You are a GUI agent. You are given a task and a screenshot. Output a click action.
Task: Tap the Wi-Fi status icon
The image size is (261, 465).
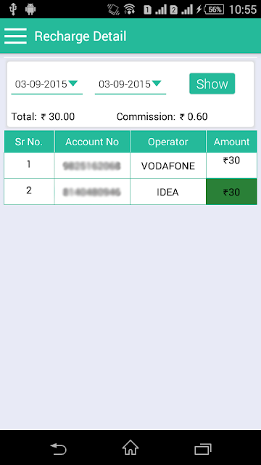click(130, 9)
